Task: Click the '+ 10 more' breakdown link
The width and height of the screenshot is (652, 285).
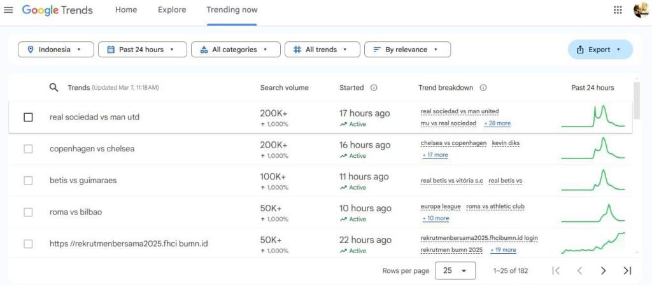Action: [x=436, y=218]
